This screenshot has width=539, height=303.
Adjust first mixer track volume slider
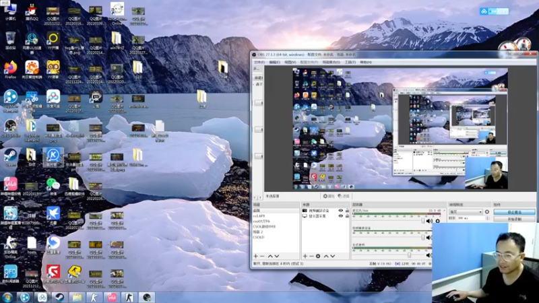point(423,222)
